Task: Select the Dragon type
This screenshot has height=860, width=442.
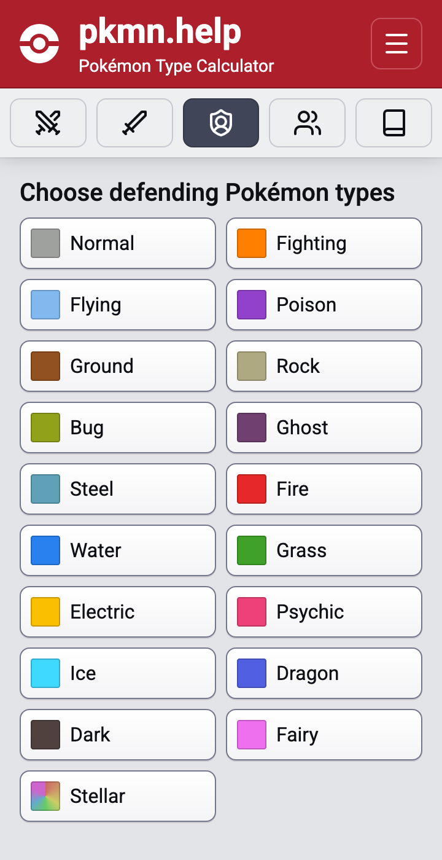Action: (x=324, y=673)
